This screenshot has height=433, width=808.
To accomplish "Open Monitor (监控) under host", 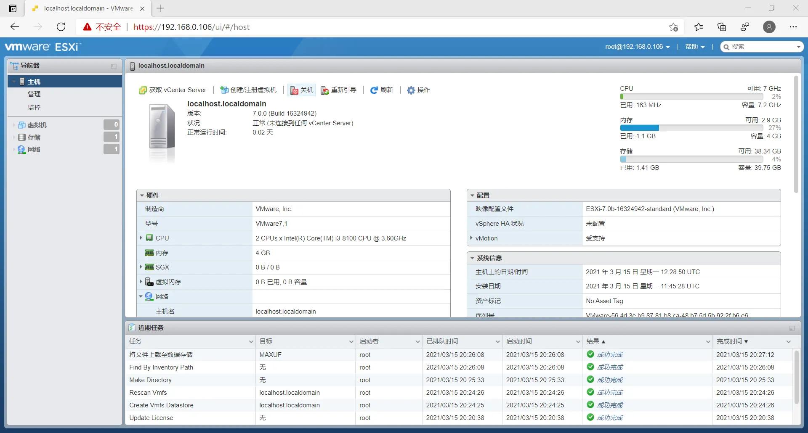I will pyautogui.click(x=34, y=108).
